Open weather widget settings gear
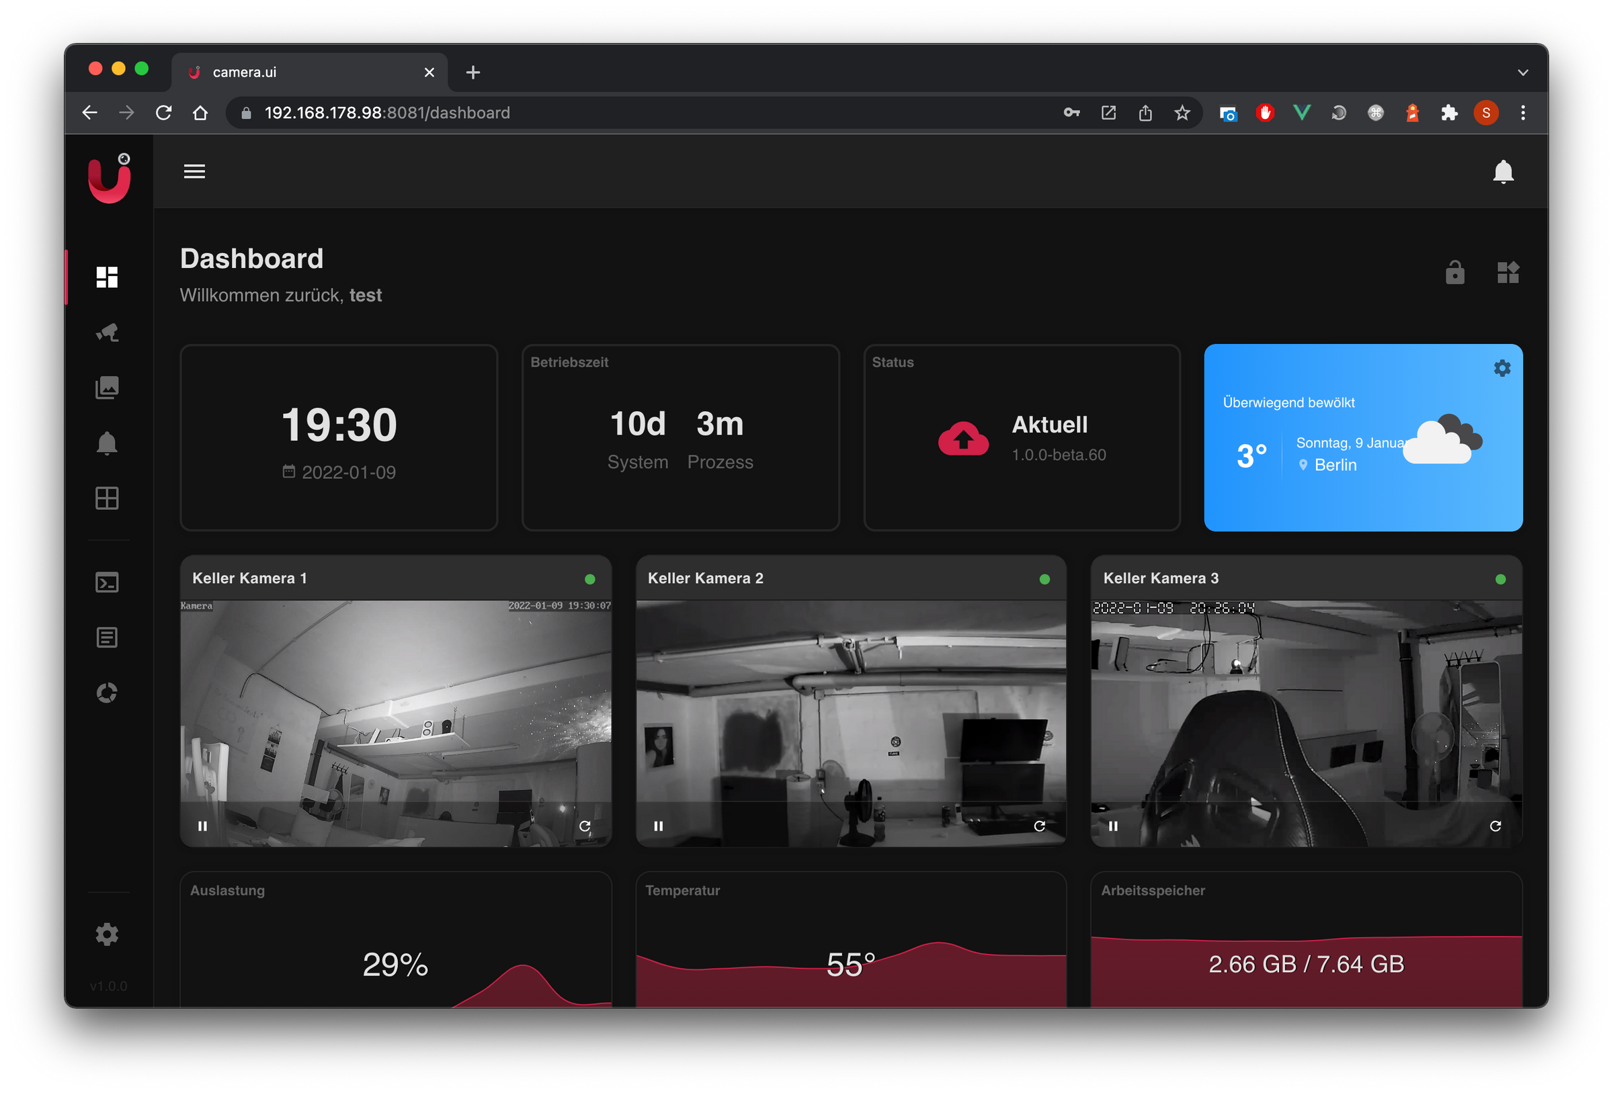 pyautogui.click(x=1502, y=367)
